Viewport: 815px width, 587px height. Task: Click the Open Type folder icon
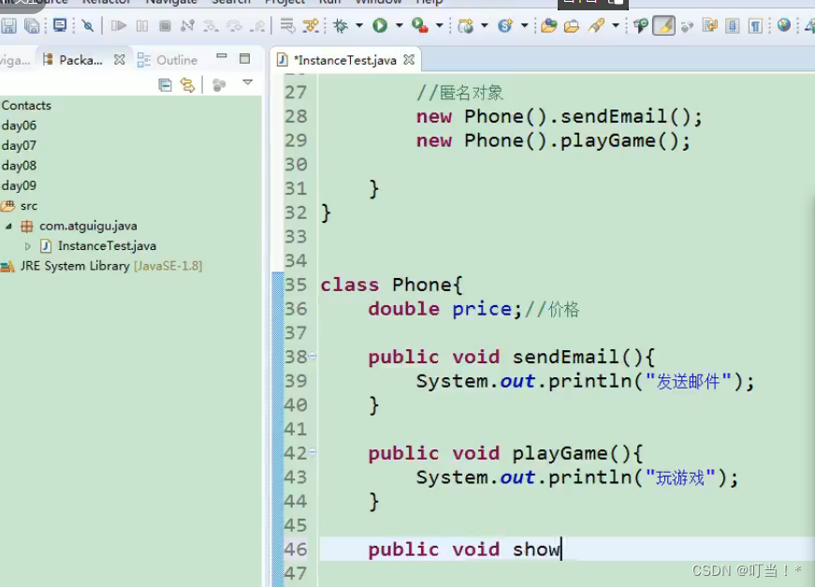pos(549,25)
